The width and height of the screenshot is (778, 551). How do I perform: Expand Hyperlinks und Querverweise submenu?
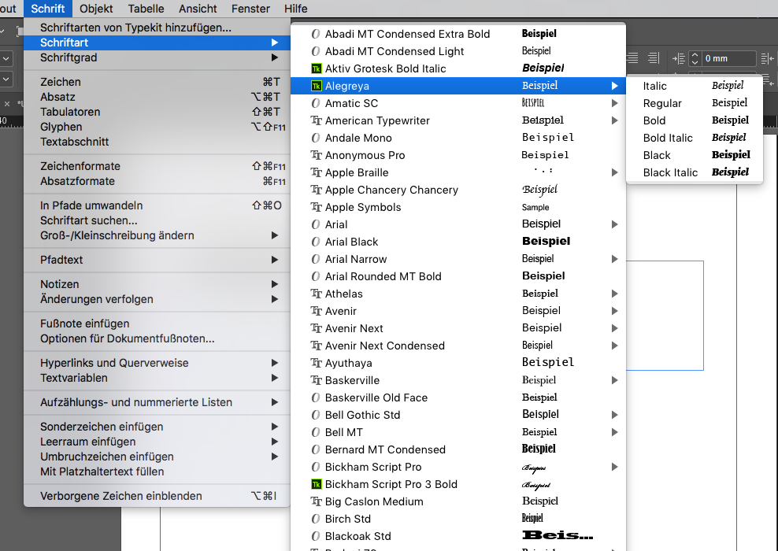point(157,363)
